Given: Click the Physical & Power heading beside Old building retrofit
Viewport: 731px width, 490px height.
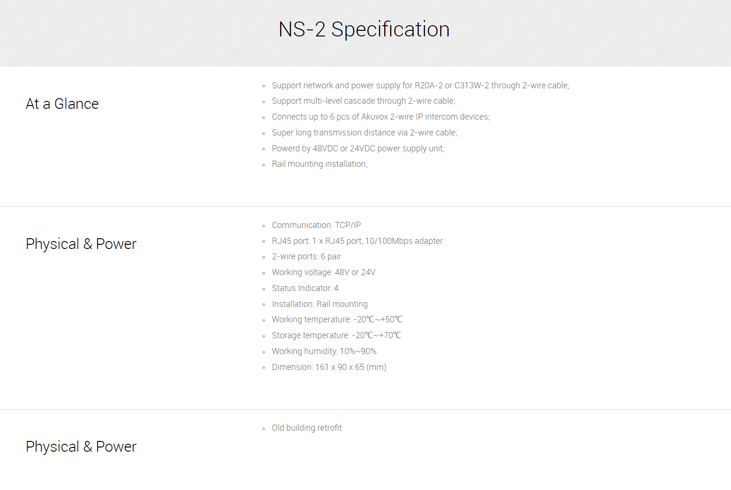Looking at the screenshot, I should [x=81, y=447].
